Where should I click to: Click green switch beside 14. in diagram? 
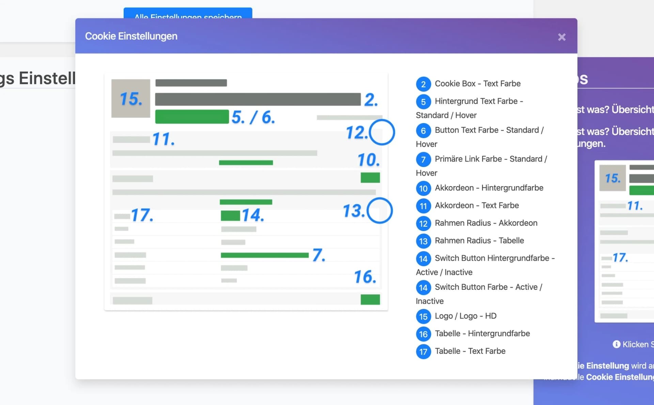pos(230,215)
